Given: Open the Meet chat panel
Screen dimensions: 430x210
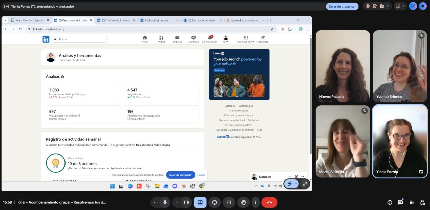Looking at the screenshot, I should coord(400,202).
